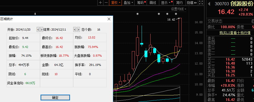The height and width of the screenshot is (102, 254).
Task: Expand the 叠加 dropdown menu
Action: [x=128, y=3]
